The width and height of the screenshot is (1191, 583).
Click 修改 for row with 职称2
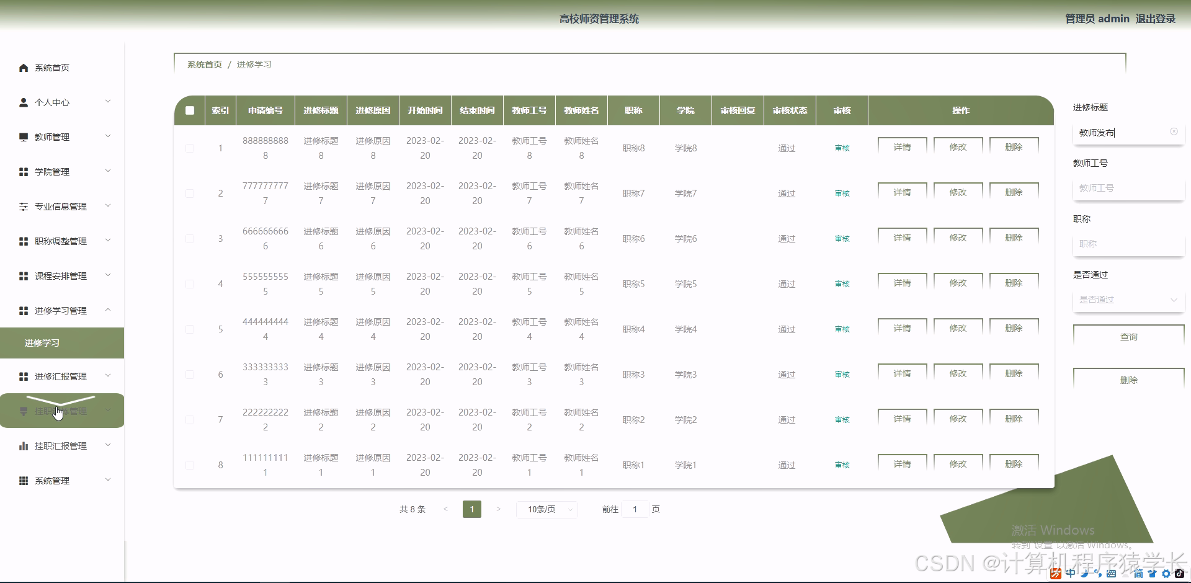click(x=958, y=419)
